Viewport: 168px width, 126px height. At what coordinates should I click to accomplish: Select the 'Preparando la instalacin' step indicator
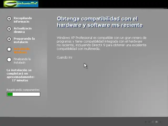point(9,39)
